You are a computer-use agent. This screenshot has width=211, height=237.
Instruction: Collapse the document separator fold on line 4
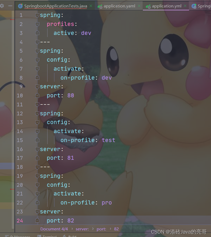click(x=37, y=42)
